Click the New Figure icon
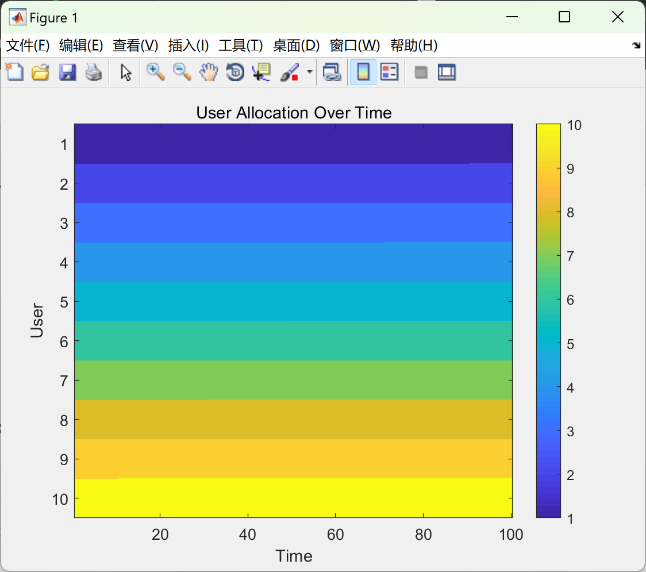This screenshot has width=646, height=572. (x=14, y=72)
